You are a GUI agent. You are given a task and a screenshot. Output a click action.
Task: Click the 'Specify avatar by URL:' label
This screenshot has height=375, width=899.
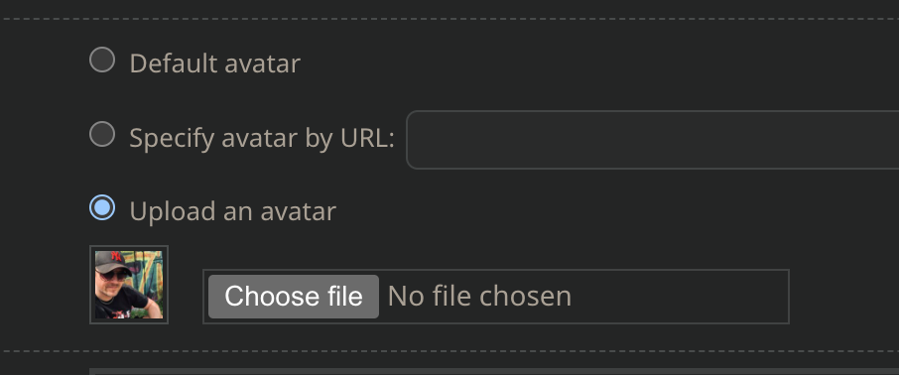pos(262,138)
